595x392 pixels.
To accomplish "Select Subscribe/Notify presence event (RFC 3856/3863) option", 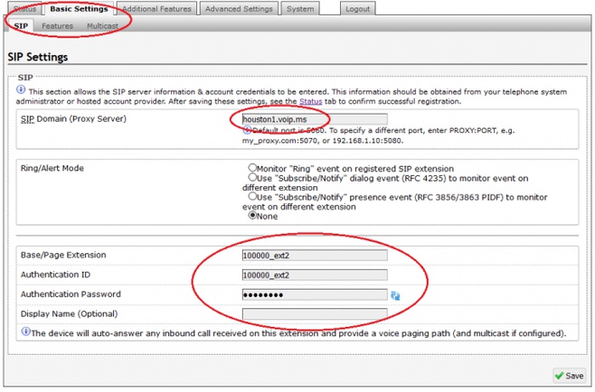I will tap(252, 196).
